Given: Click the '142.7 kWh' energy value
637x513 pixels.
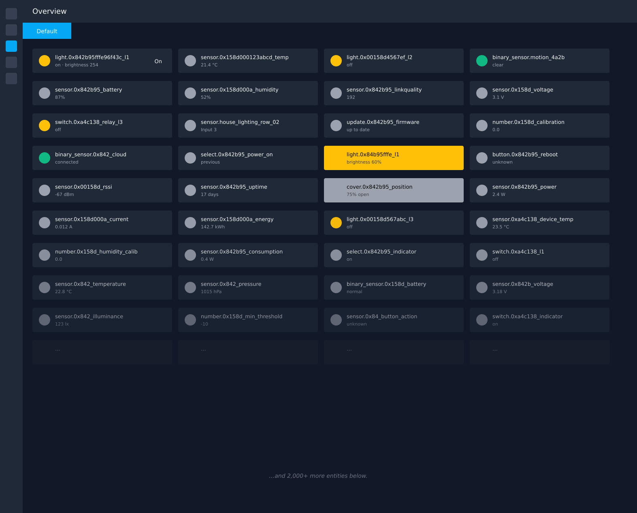Looking at the screenshot, I should tap(213, 227).
